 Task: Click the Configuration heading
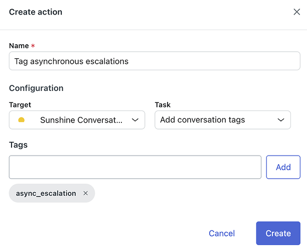click(x=36, y=88)
